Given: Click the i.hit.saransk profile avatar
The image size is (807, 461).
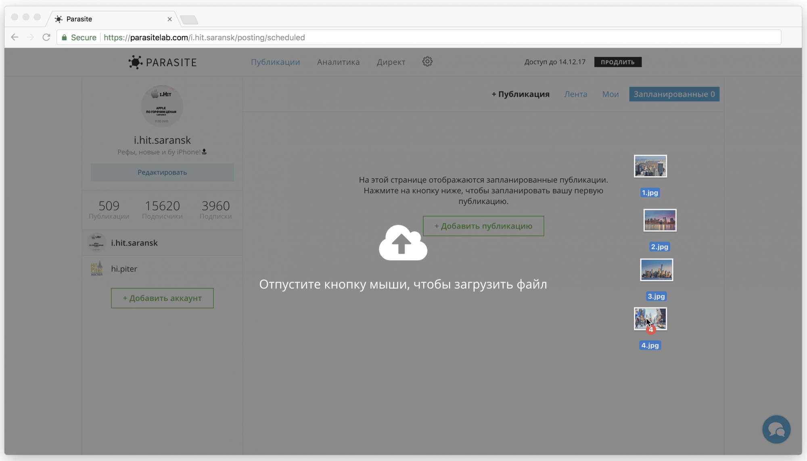Looking at the screenshot, I should click(x=162, y=106).
